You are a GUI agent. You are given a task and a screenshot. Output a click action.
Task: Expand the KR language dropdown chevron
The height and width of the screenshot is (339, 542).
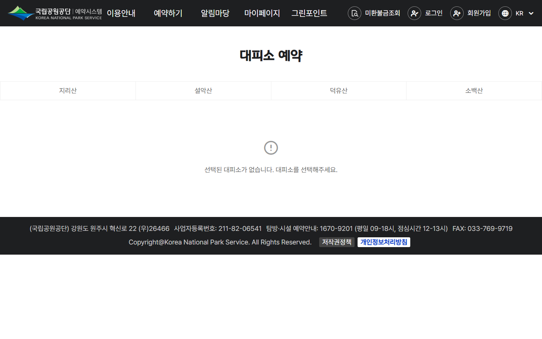click(x=531, y=13)
